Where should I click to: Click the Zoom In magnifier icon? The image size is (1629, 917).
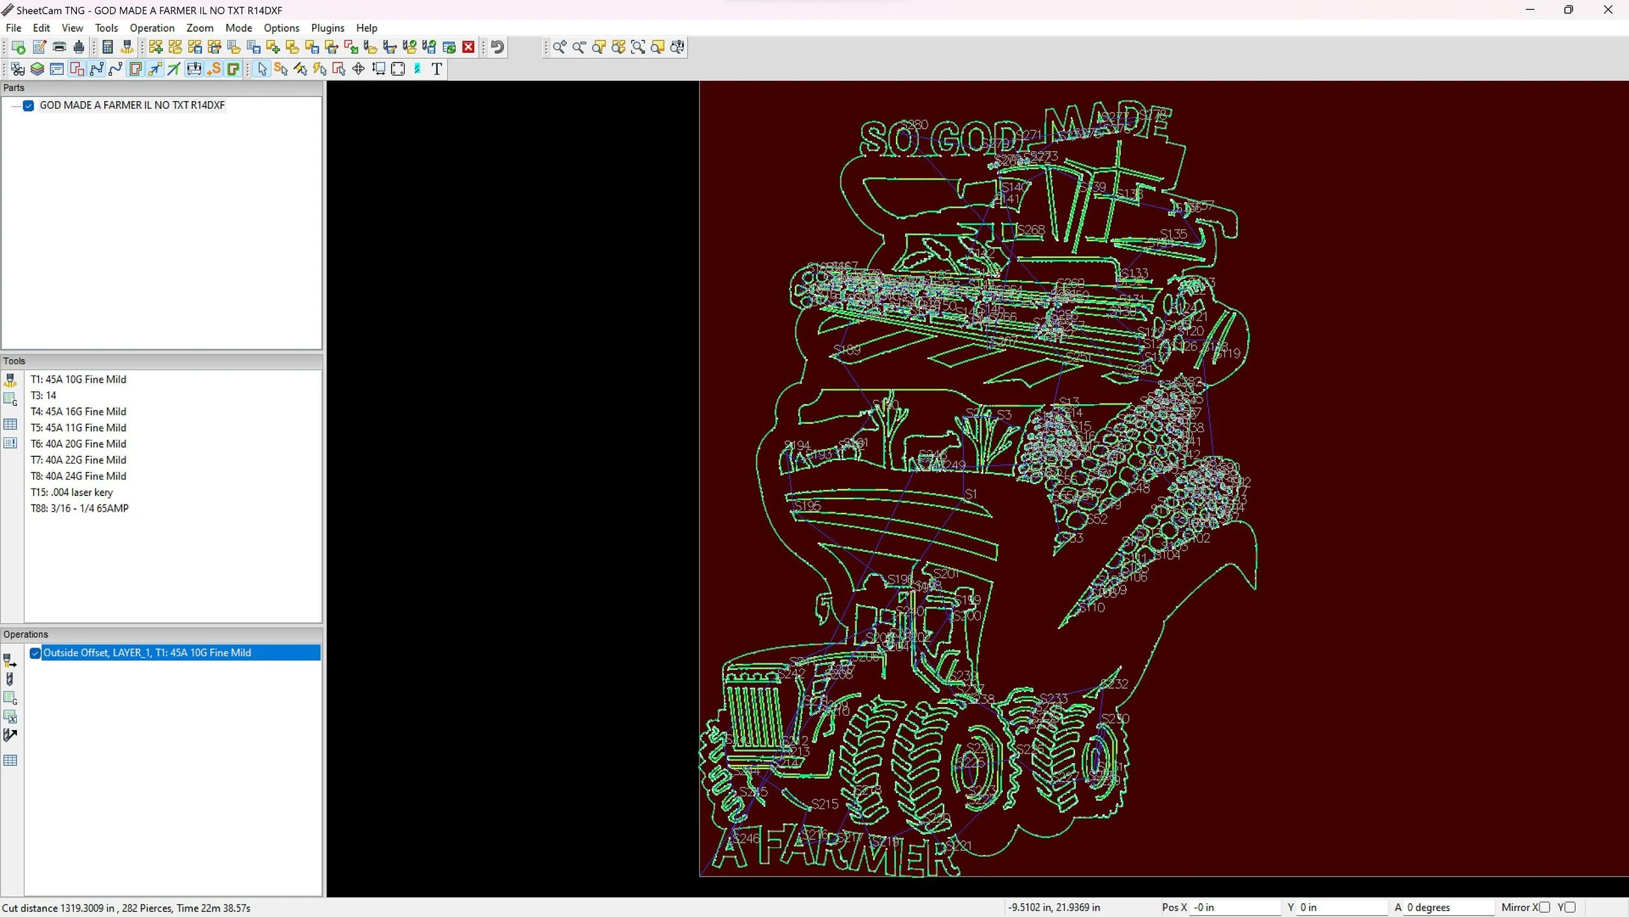point(559,47)
